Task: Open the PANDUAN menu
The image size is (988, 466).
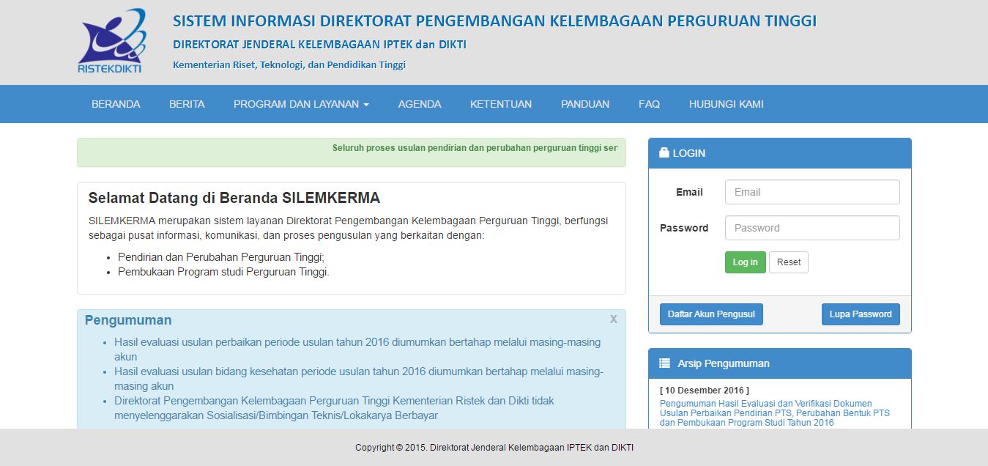Action: click(x=585, y=104)
